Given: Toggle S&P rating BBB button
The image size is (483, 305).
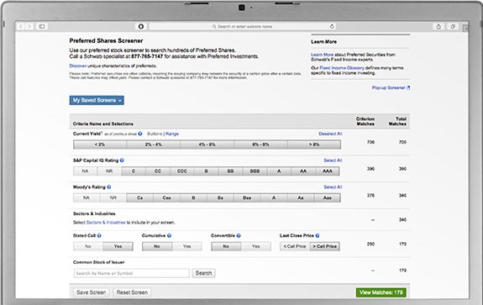Looking at the screenshot, I should [x=255, y=171].
